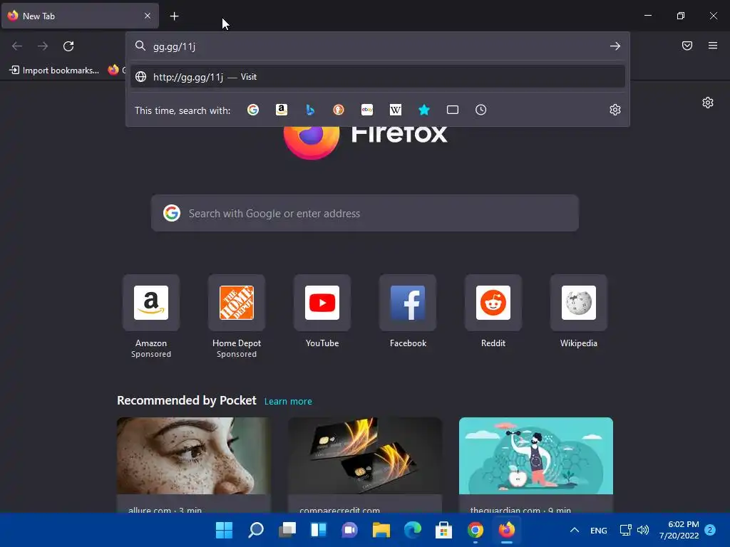Click Learn more about Pocket
Image resolution: width=730 pixels, height=547 pixels.
[288, 402]
